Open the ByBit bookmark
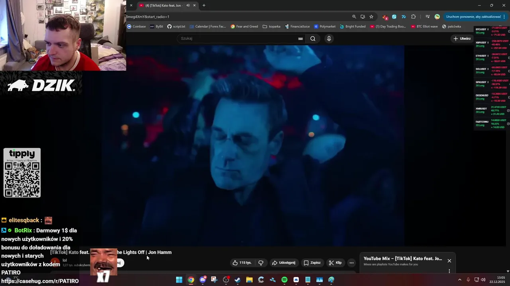 pyautogui.click(x=157, y=27)
